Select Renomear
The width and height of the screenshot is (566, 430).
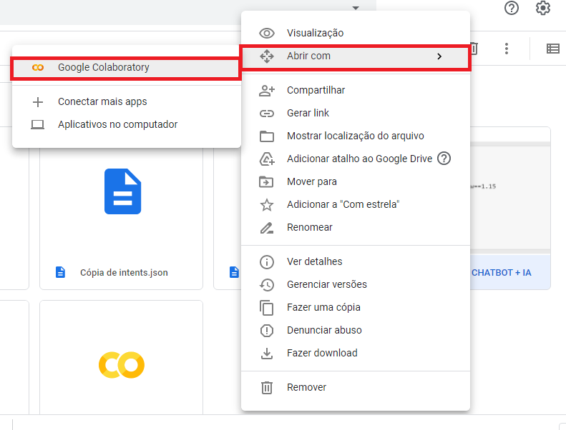[355, 227]
